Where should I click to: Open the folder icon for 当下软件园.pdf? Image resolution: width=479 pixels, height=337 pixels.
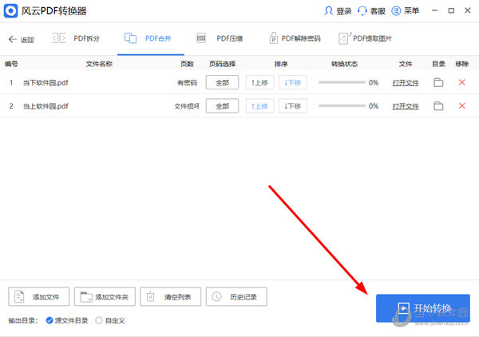[438, 82]
